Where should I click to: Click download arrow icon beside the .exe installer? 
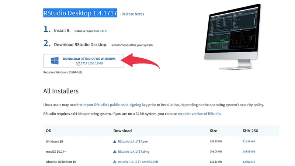(115, 141)
